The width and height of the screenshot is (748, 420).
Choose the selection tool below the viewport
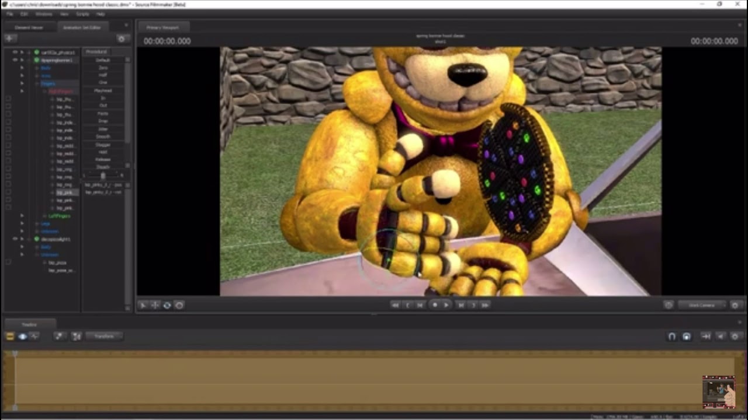click(143, 305)
